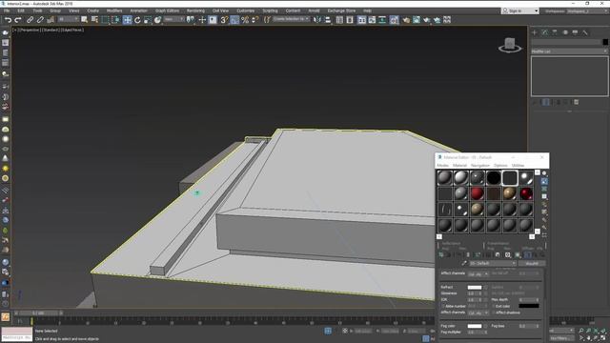610x343 pixels.
Task: Open the Utilities menu in Material Editor
Action: click(x=518, y=166)
